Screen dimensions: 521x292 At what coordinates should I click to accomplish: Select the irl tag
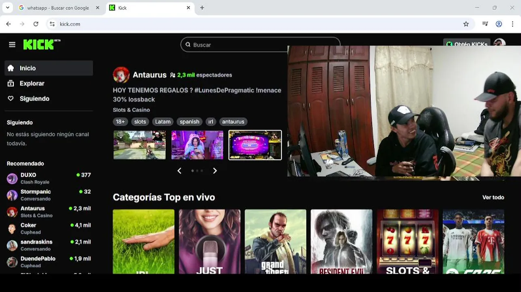[x=211, y=122]
